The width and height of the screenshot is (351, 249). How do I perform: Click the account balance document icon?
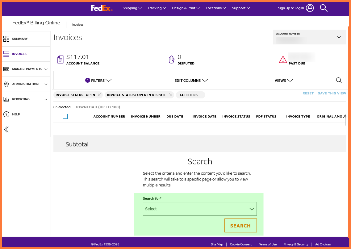tap(61, 60)
